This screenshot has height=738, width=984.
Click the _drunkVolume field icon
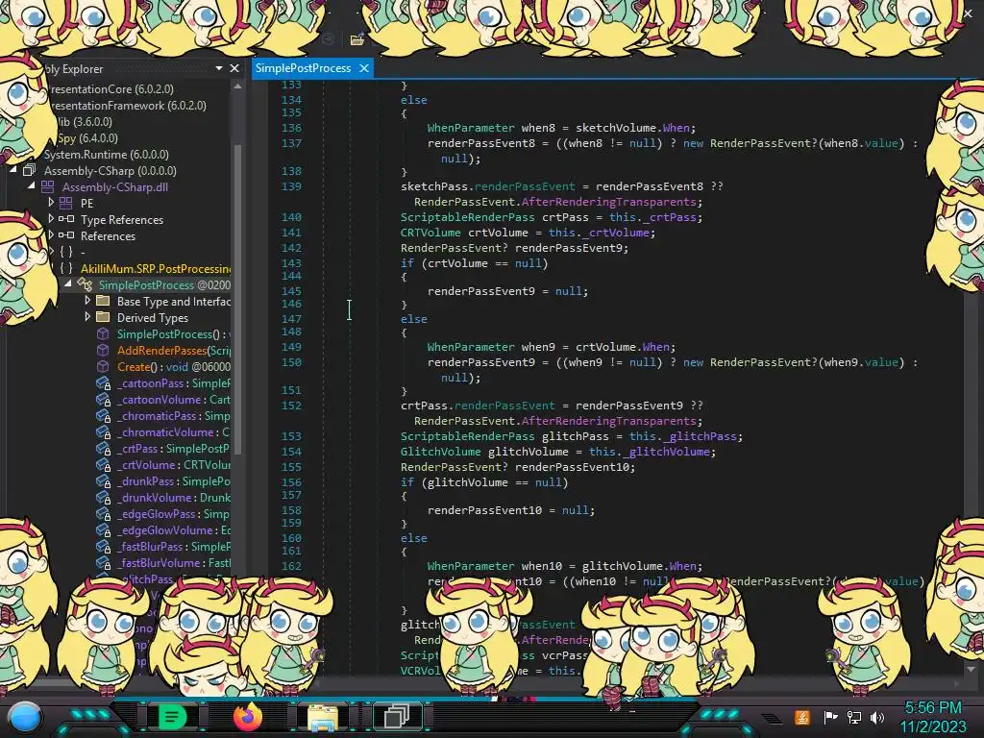tap(104, 497)
